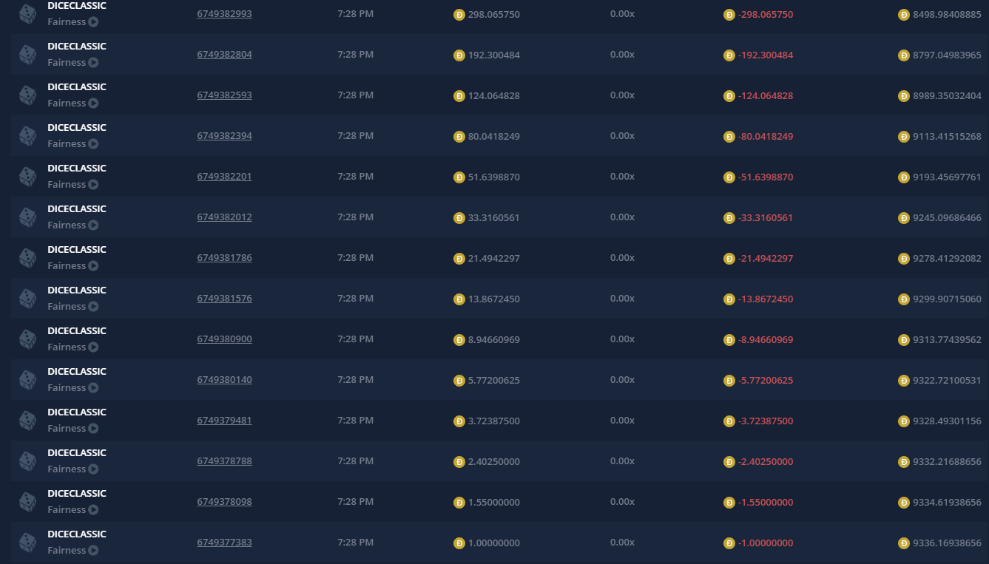
Task: Open Fairness play icon for bet 6749382593
Action: [93, 103]
